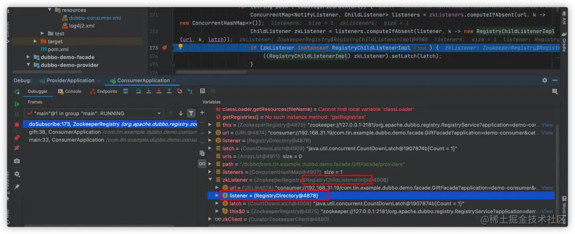Toggle the frames filter funnel button

click(191, 114)
